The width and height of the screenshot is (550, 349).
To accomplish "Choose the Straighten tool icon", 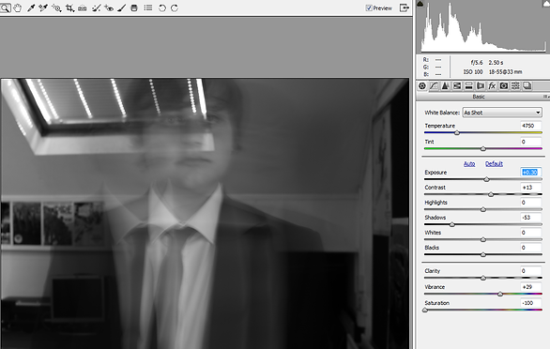I will tap(83, 8).
